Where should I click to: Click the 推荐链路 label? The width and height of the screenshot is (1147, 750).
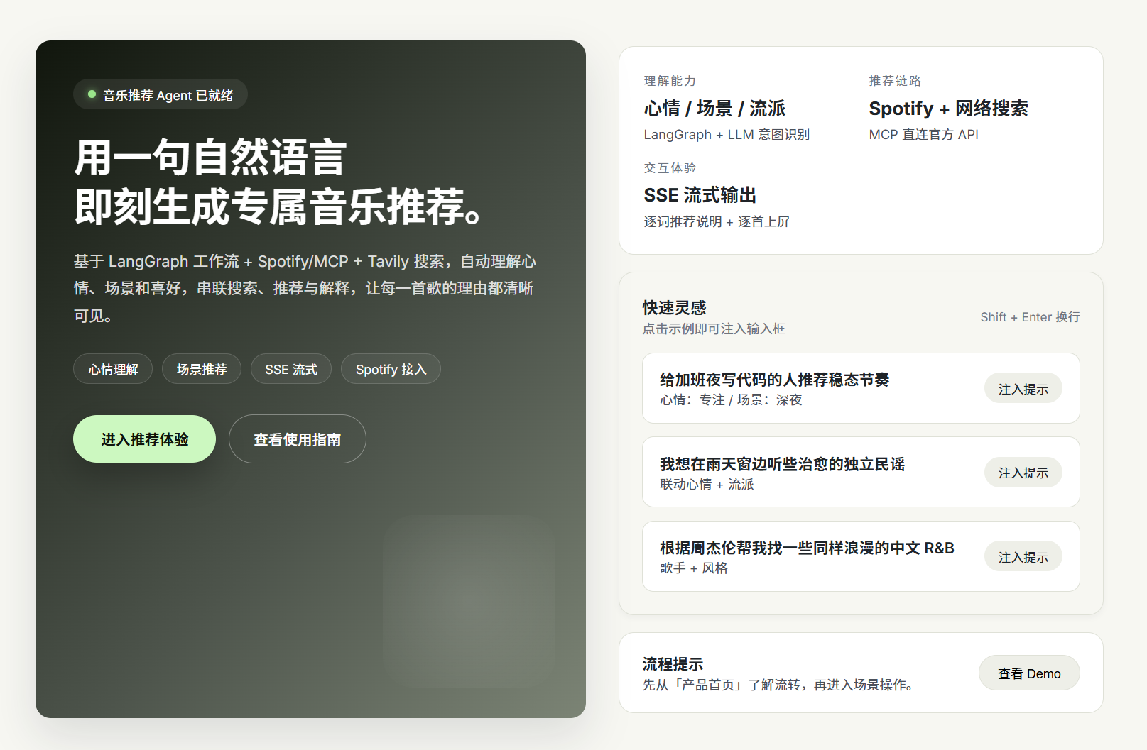click(x=895, y=81)
